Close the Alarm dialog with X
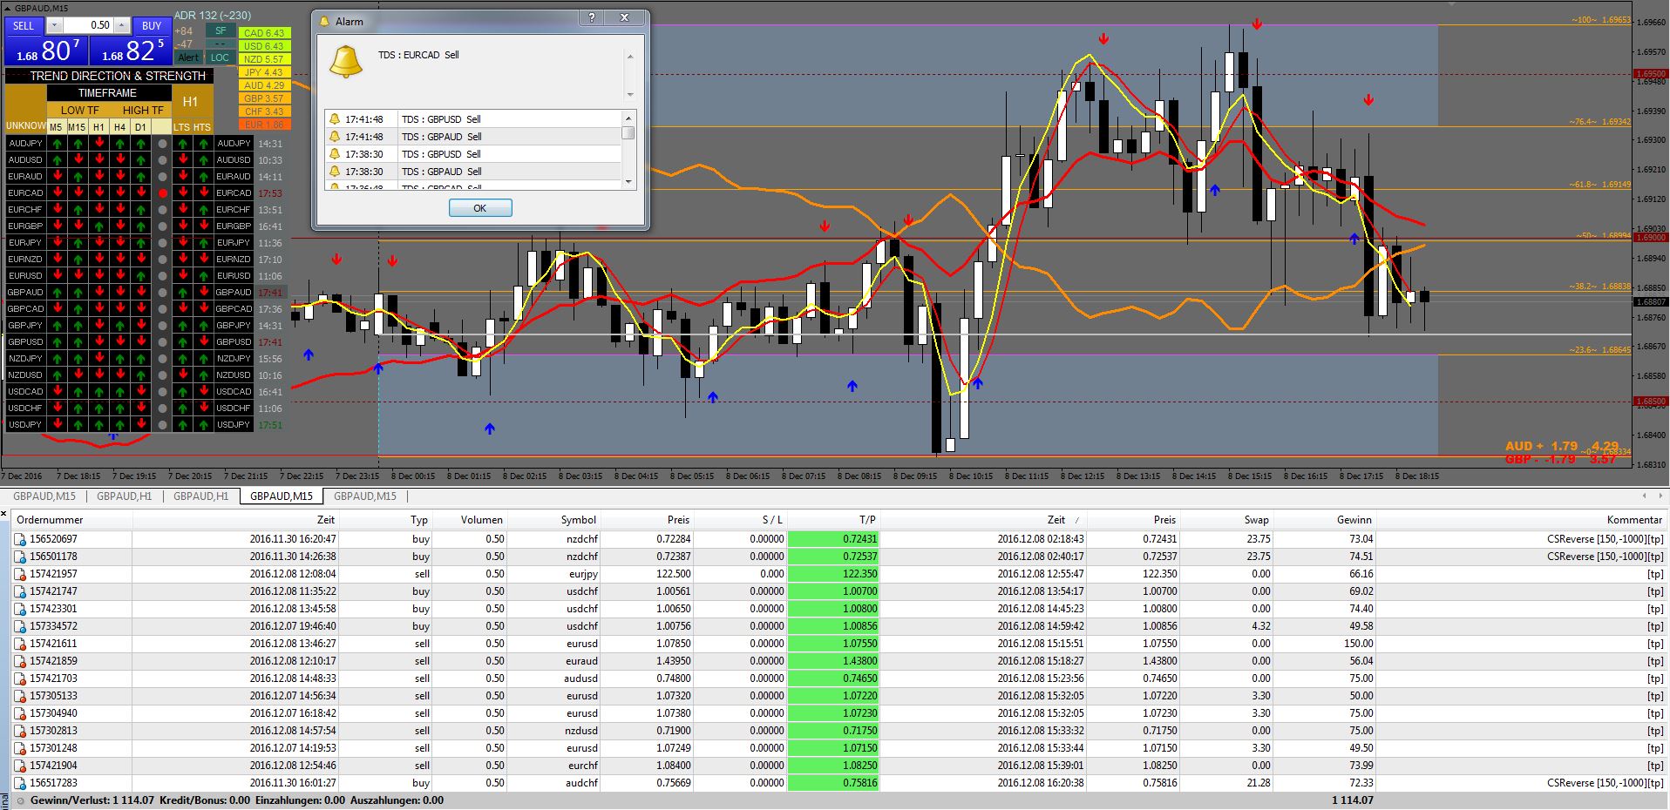Viewport: 1670px width, 810px height. (624, 18)
